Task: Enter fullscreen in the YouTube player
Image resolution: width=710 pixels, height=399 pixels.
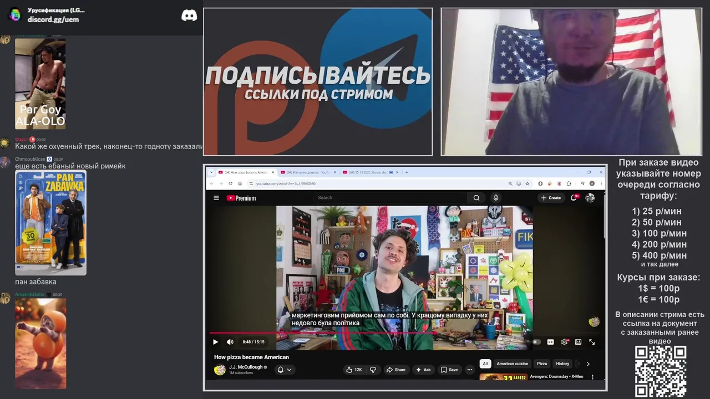Action: (x=592, y=342)
